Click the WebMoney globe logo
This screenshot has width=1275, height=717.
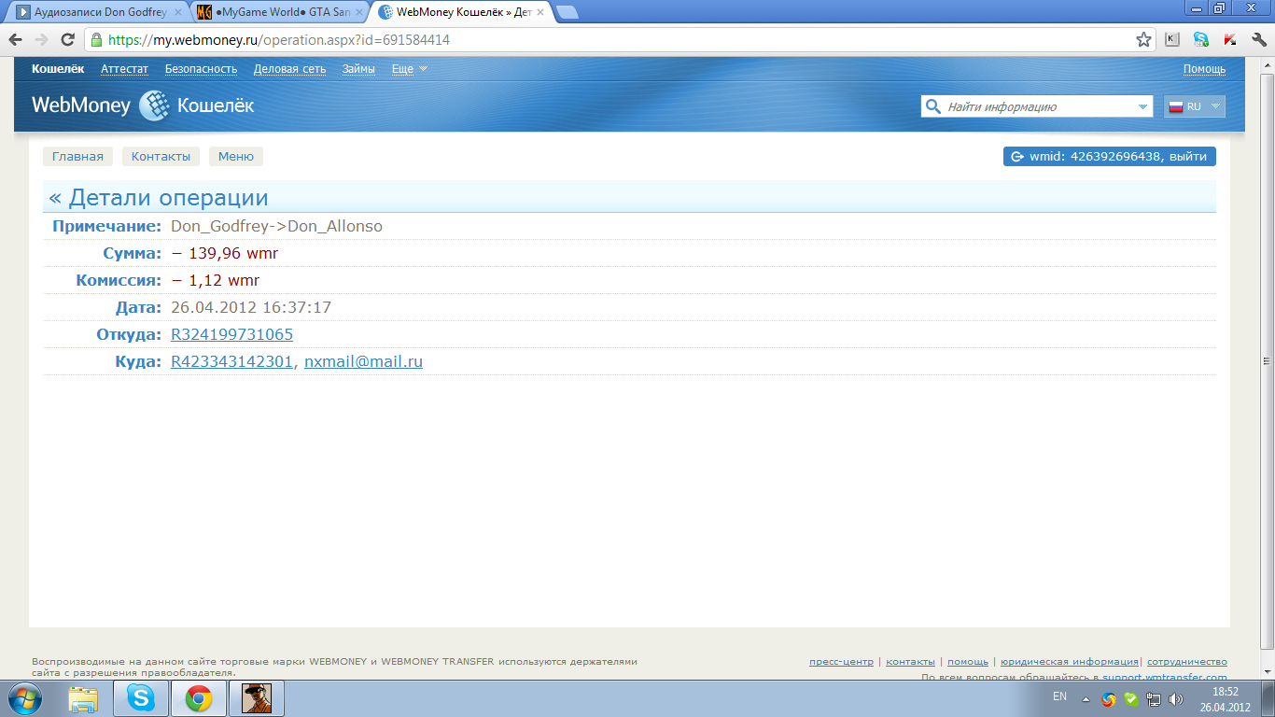point(154,105)
